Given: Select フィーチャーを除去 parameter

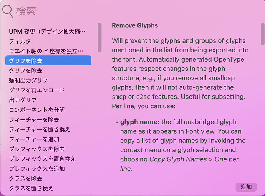Looking at the screenshot, I should [48, 120].
